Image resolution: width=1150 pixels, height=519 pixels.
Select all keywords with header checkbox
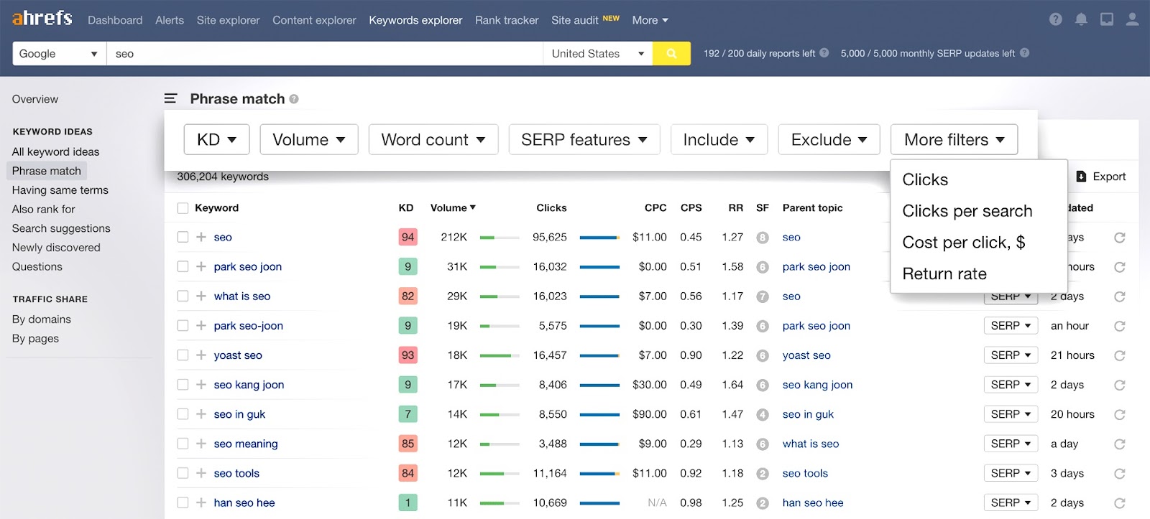[183, 208]
